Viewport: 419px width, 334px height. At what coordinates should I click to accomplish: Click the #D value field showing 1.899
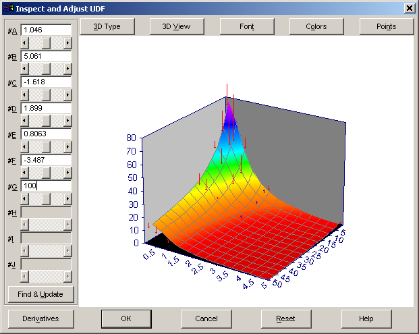point(46,108)
